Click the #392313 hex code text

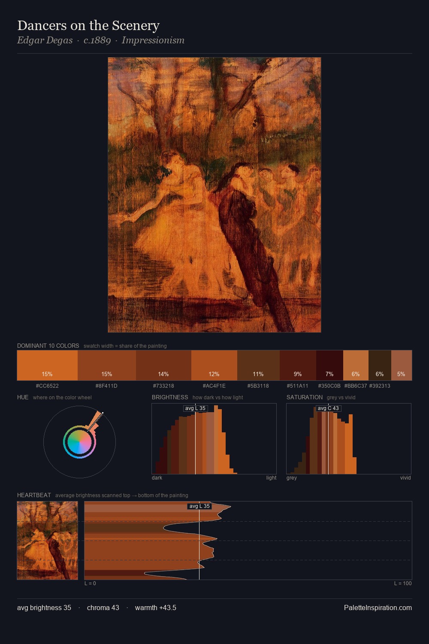380,386
